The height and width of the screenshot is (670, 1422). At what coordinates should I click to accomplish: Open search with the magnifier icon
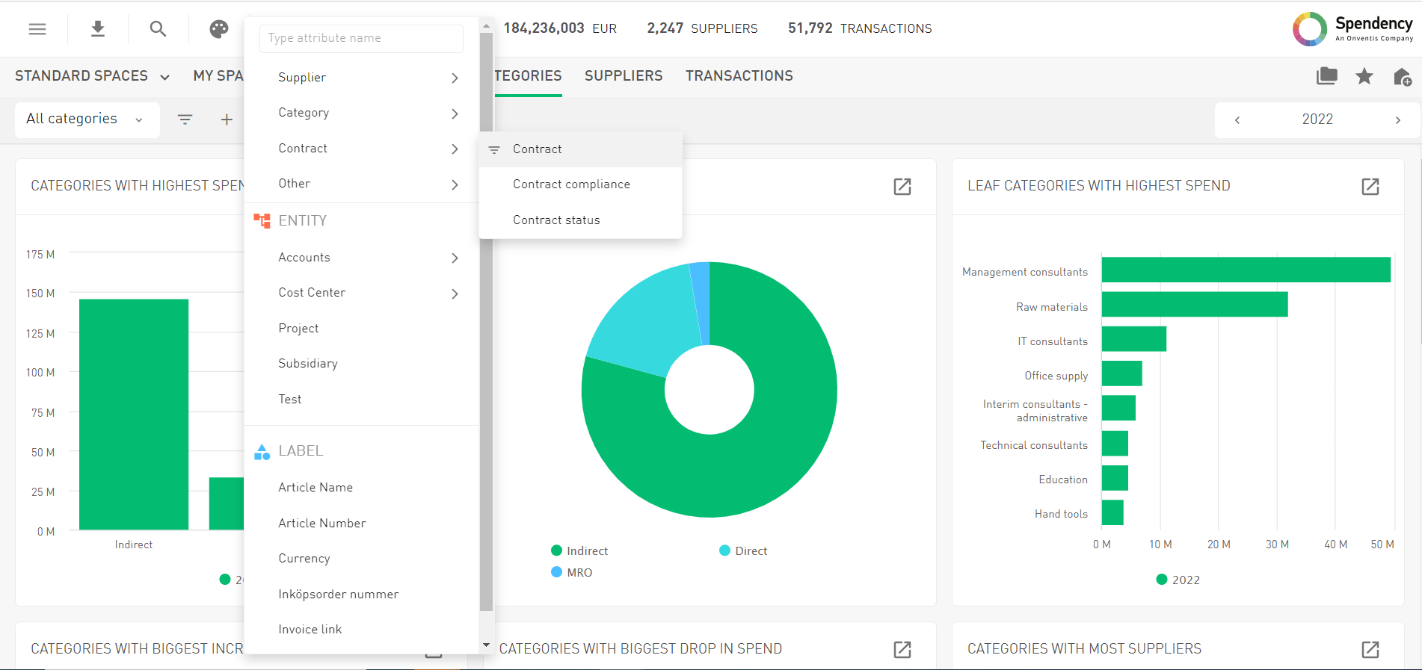click(x=158, y=29)
